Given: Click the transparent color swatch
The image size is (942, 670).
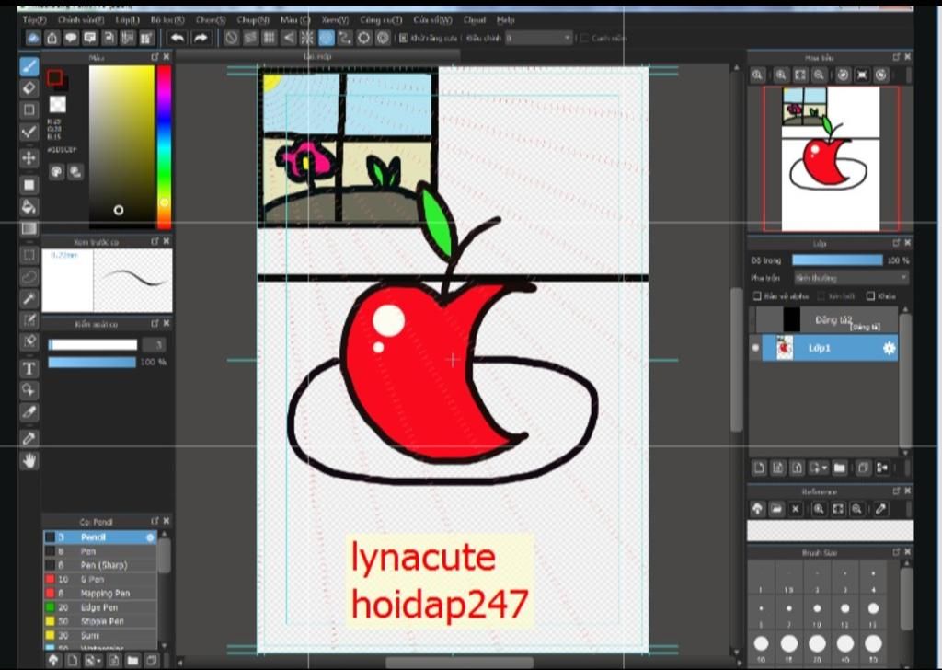Looking at the screenshot, I should pyautogui.click(x=58, y=105).
